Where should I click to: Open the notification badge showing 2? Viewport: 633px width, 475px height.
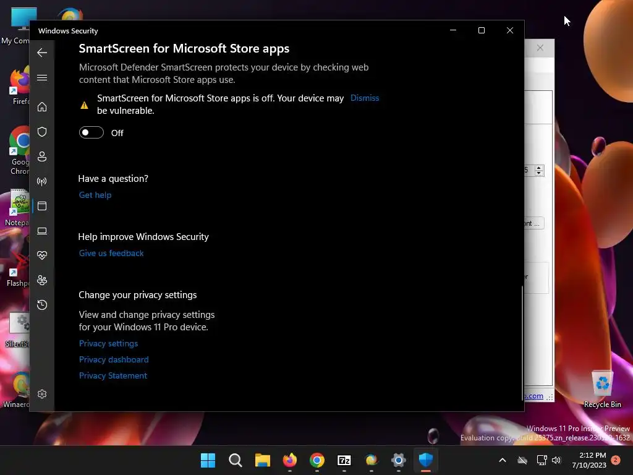[616, 460]
